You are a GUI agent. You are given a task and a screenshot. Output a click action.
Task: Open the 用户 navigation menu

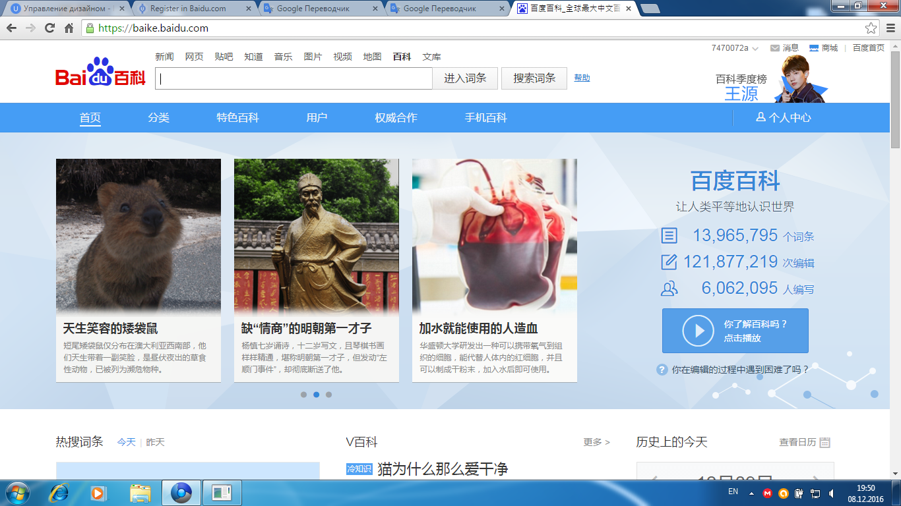tap(317, 117)
